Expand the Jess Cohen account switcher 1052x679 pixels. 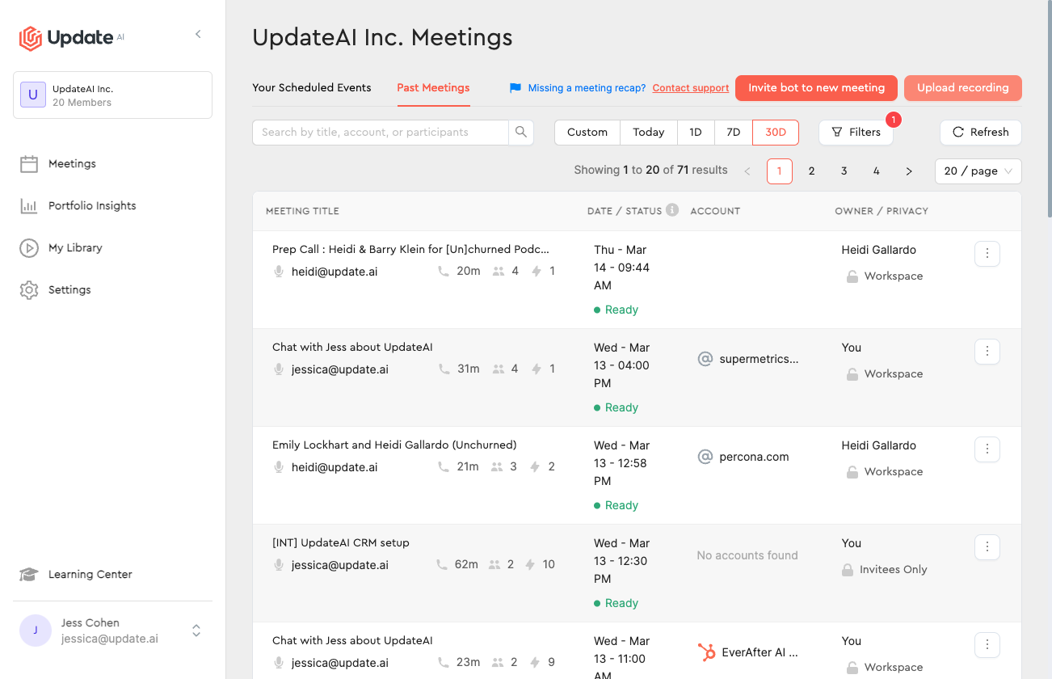196,630
